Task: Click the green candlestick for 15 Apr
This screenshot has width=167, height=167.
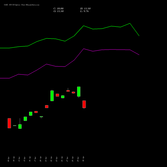Action: (25, 119)
